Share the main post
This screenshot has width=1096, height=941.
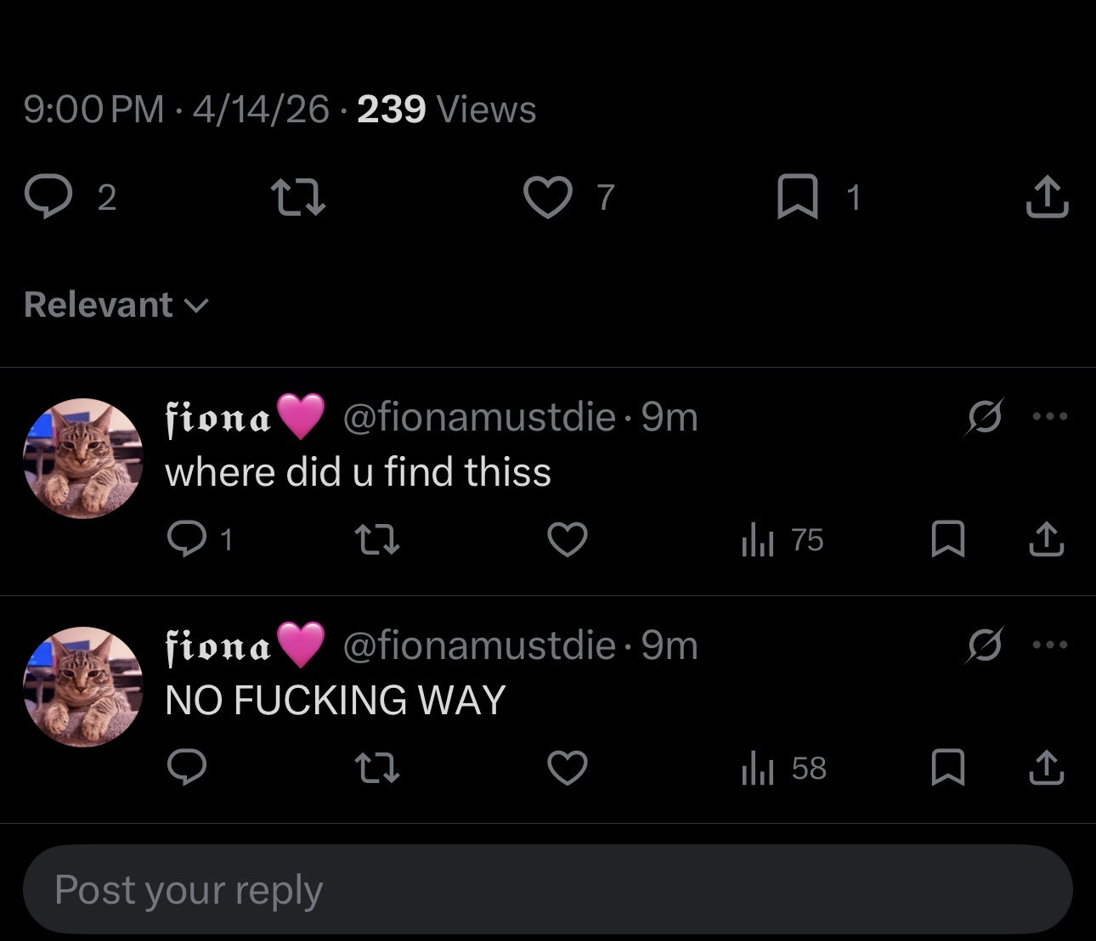point(1047,196)
